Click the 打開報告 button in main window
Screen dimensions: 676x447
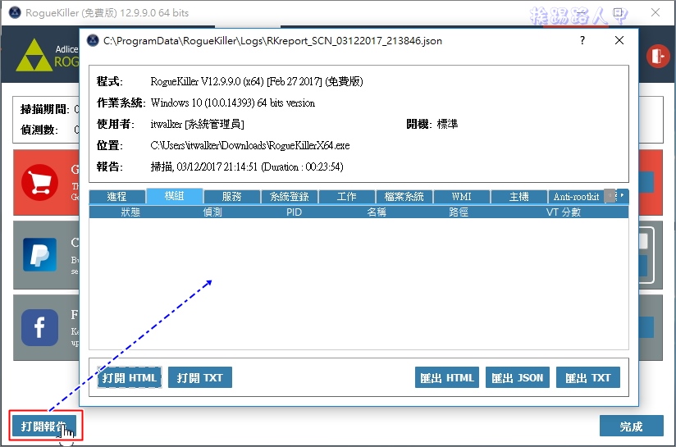tap(44, 426)
